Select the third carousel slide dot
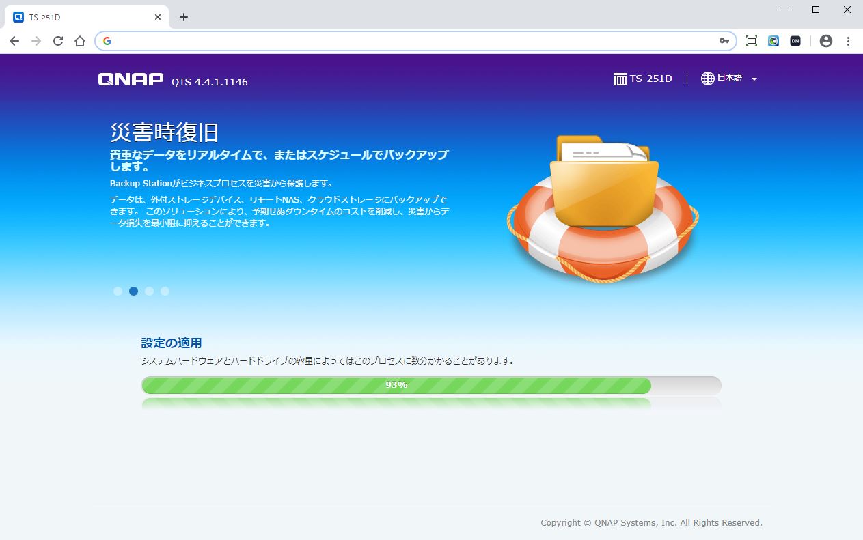Screen dimensions: 863x540 pyautogui.click(x=149, y=291)
